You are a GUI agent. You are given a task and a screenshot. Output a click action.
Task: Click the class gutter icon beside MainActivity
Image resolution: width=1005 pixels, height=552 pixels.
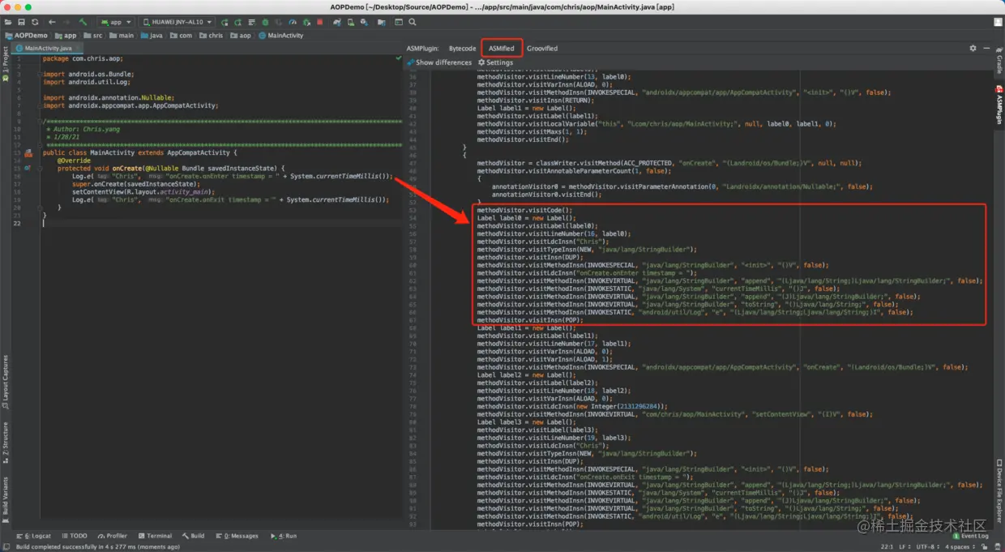pyautogui.click(x=28, y=152)
